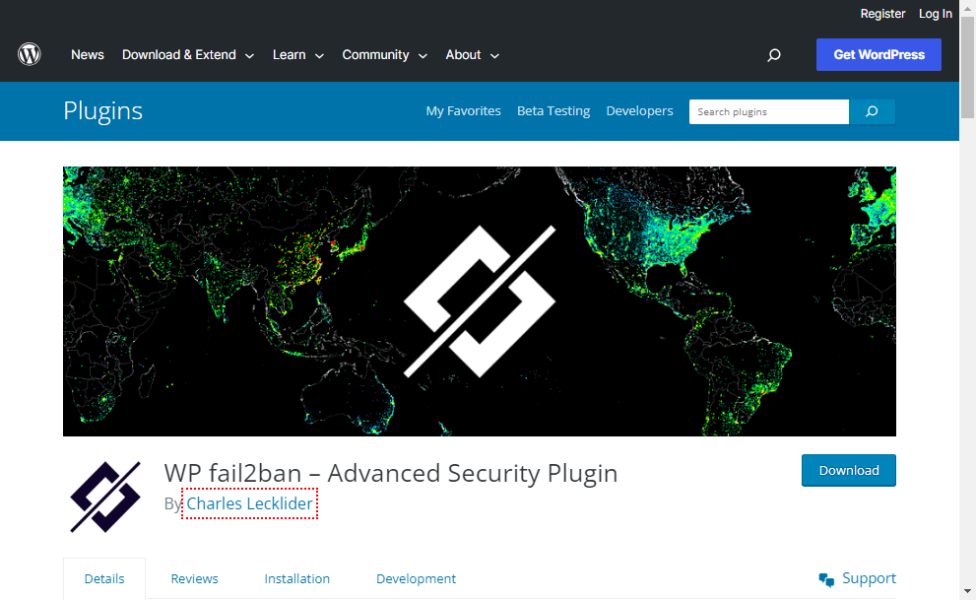Click the Support speech bubble icon

click(826, 579)
